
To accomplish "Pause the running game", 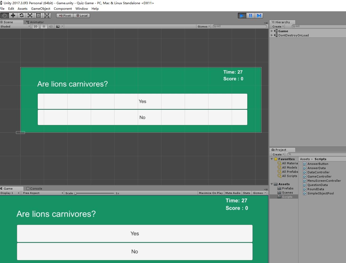I will pos(250,16).
